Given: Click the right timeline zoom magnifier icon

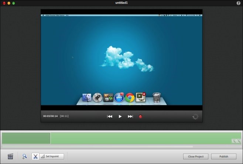Looking at the screenshot, I should (239, 141).
